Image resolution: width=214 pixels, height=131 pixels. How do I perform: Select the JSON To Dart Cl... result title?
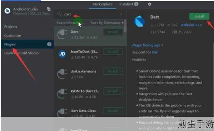coord(85,91)
